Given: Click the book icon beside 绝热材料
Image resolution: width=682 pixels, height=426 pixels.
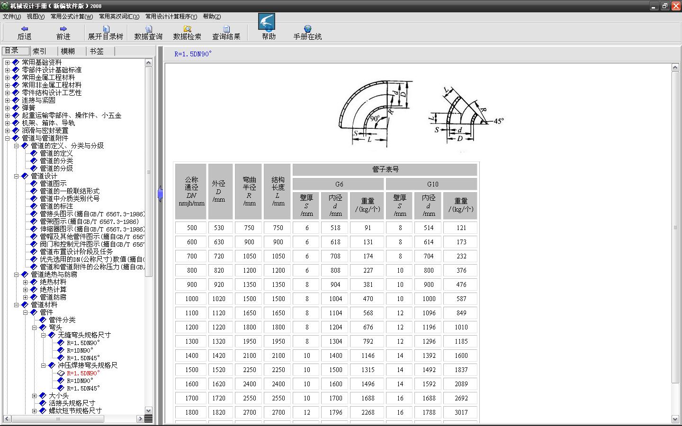Looking at the screenshot, I should coord(34,282).
